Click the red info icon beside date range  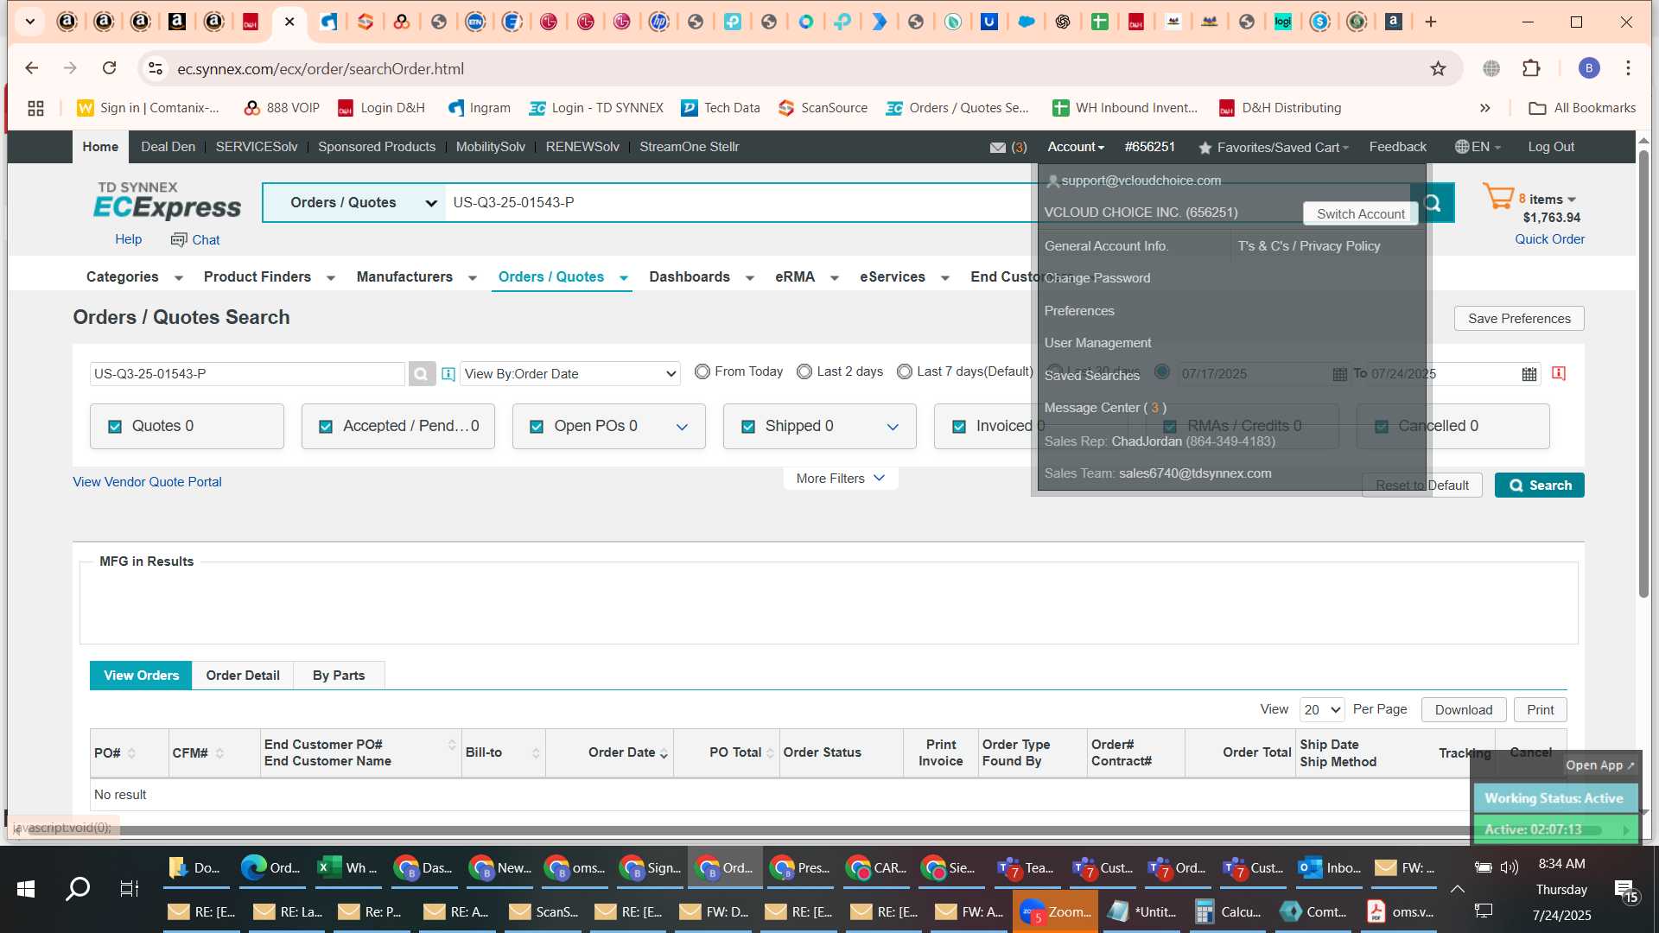coord(1559,373)
